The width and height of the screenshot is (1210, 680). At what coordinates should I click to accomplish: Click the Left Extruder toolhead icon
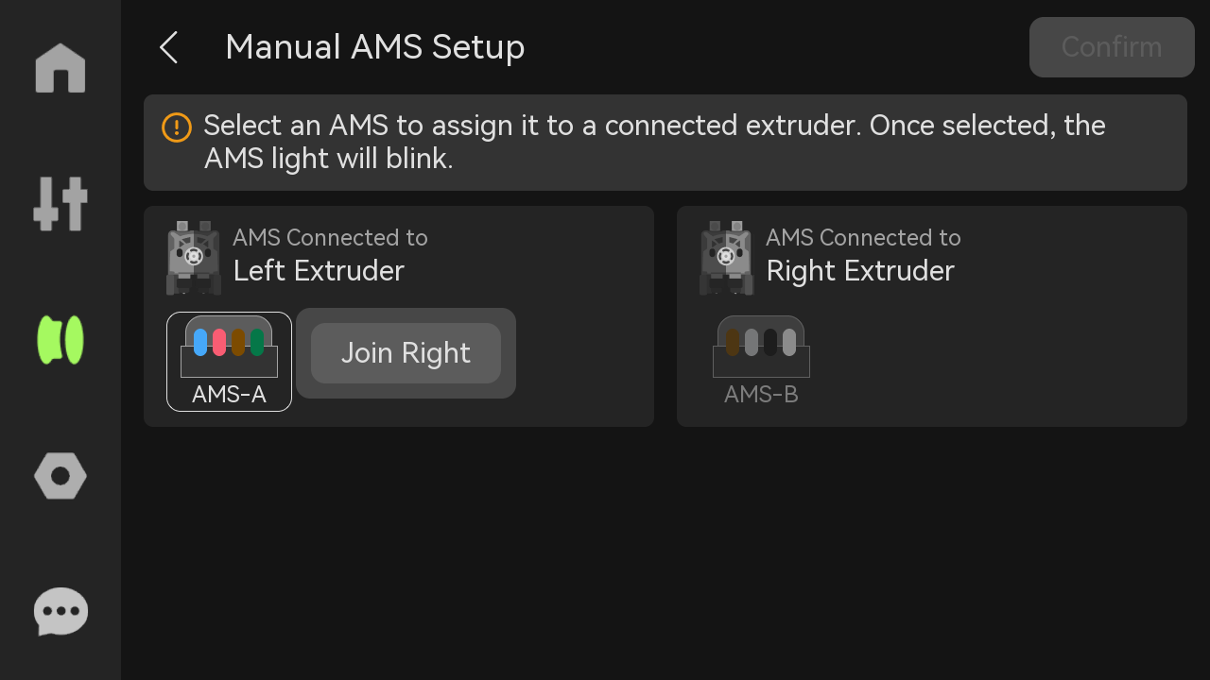[194, 258]
